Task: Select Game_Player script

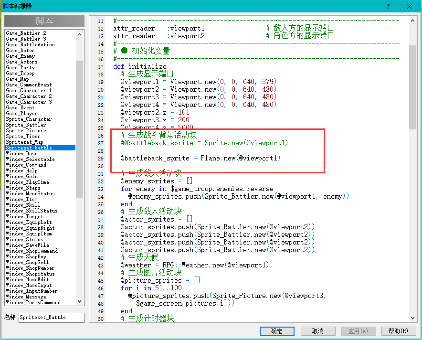Action: tap(21, 113)
